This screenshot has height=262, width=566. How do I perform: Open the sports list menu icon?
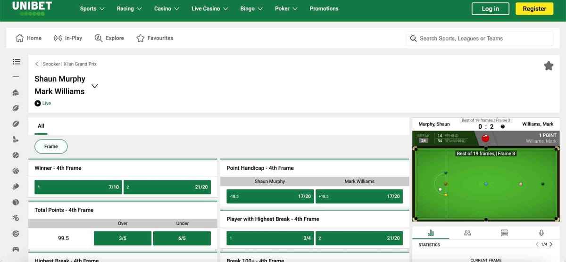click(16, 61)
